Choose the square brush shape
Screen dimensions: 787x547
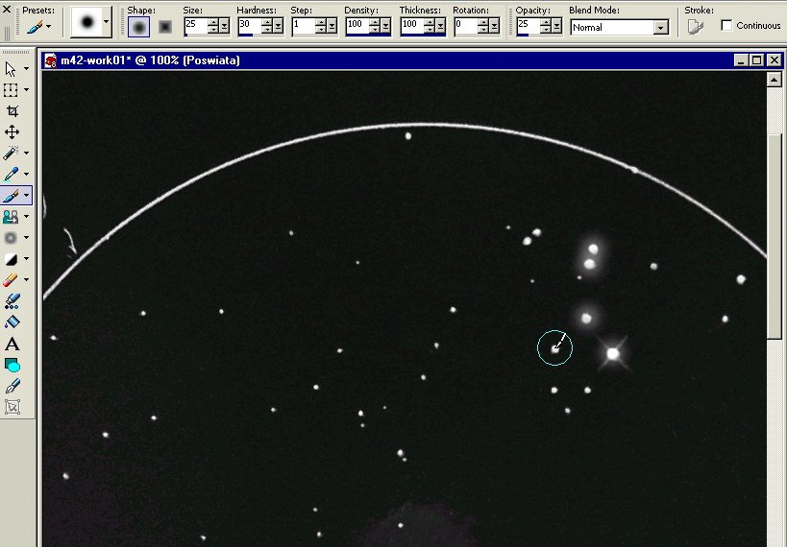[165, 27]
